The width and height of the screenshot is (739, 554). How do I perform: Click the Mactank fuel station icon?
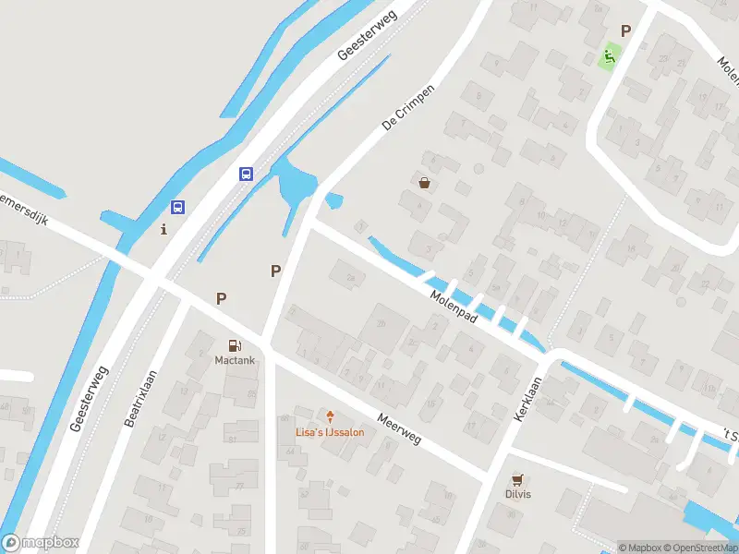235,345
